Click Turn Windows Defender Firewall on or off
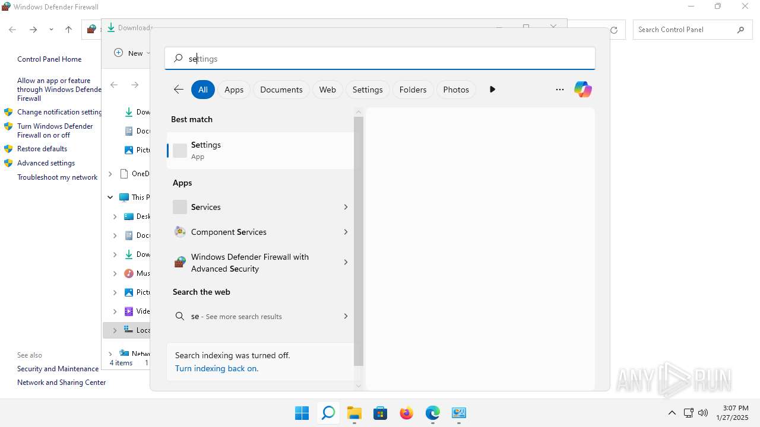Image resolution: width=760 pixels, height=427 pixels. coord(55,130)
